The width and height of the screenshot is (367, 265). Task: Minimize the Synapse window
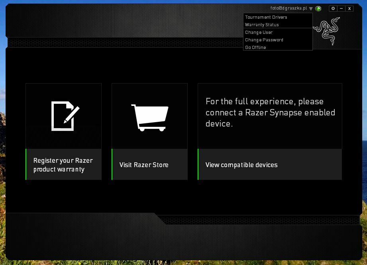341,8
